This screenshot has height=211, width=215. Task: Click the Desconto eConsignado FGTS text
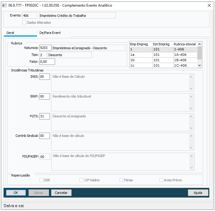click(69, 116)
